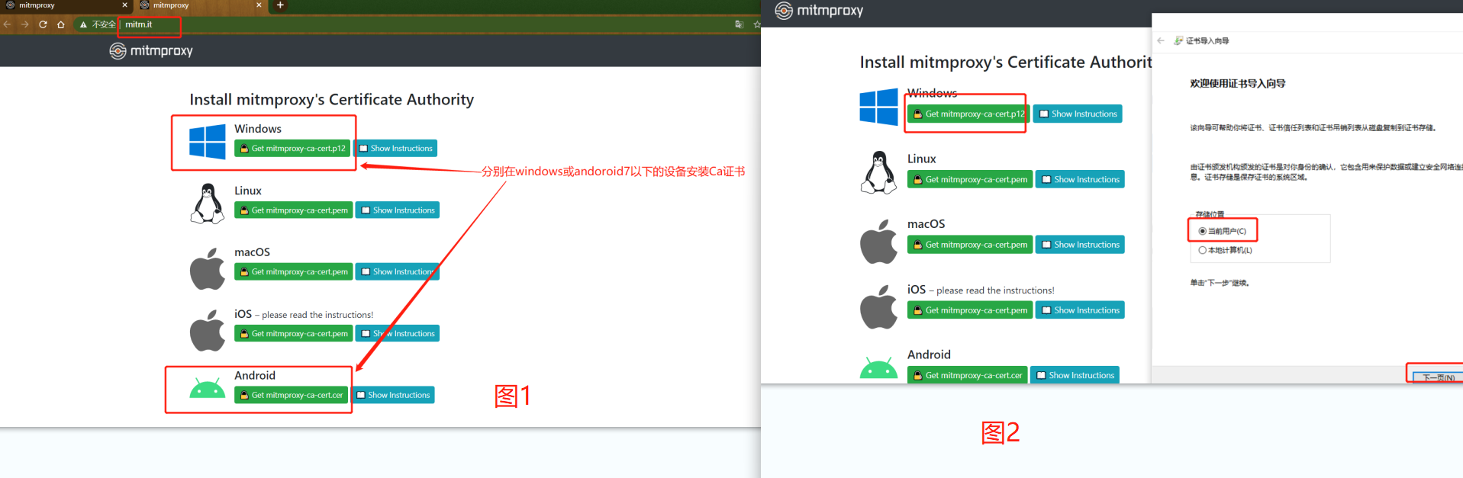This screenshot has width=1463, height=478.
Task: Show Instructions for Windows in right page
Action: [1078, 114]
